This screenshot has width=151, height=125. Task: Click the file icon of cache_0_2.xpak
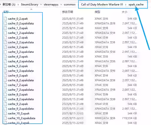coord(5,19)
